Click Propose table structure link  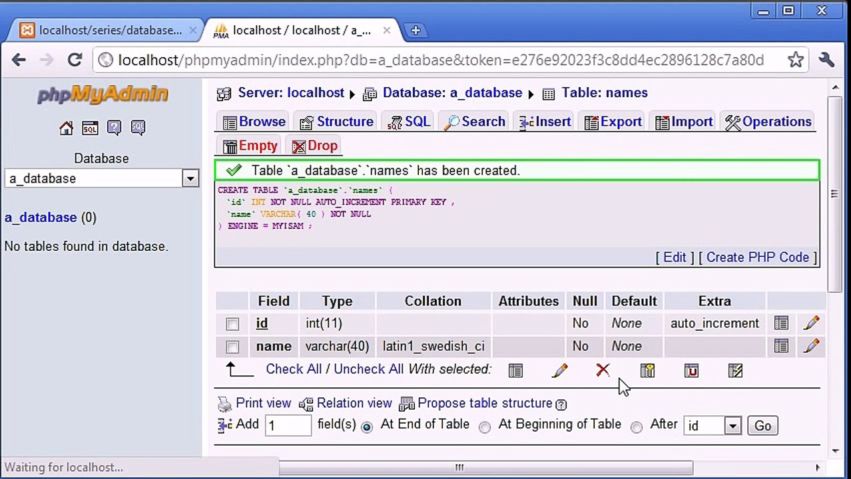[485, 403]
